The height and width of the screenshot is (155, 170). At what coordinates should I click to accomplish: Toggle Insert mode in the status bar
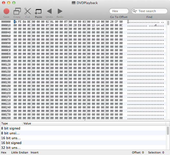(35, 152)
